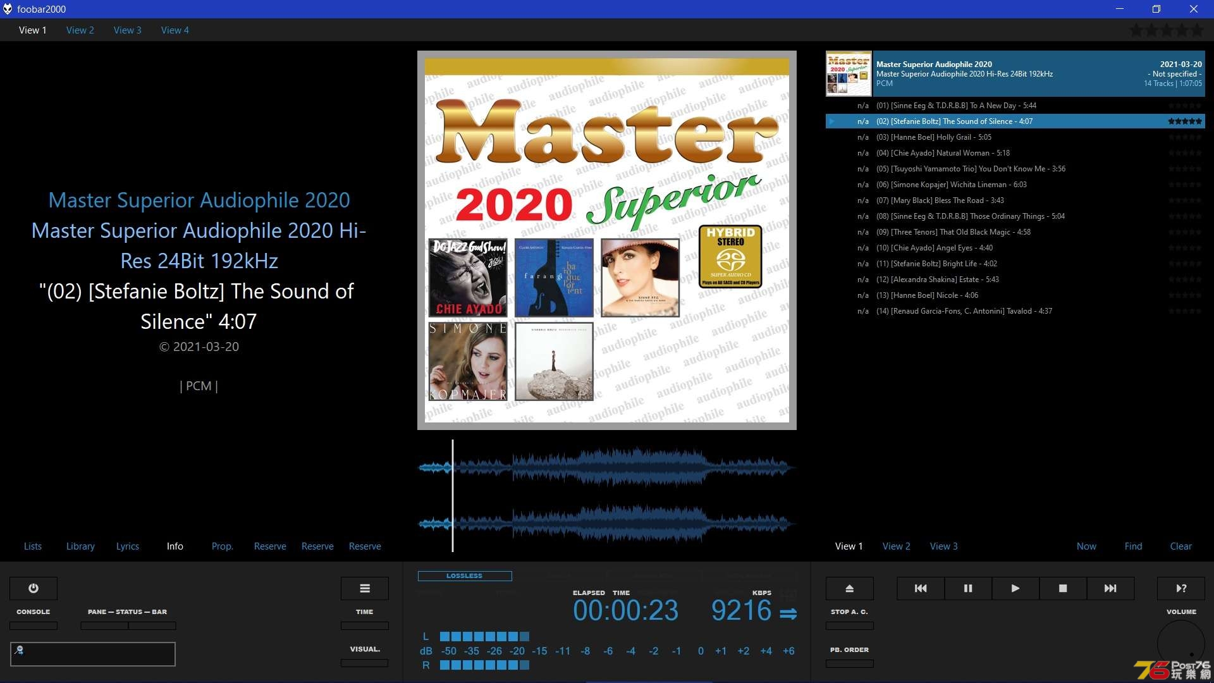Click the Find playlist link
The height and width of the screenshot is (683, 1214).
point(1134,546)
